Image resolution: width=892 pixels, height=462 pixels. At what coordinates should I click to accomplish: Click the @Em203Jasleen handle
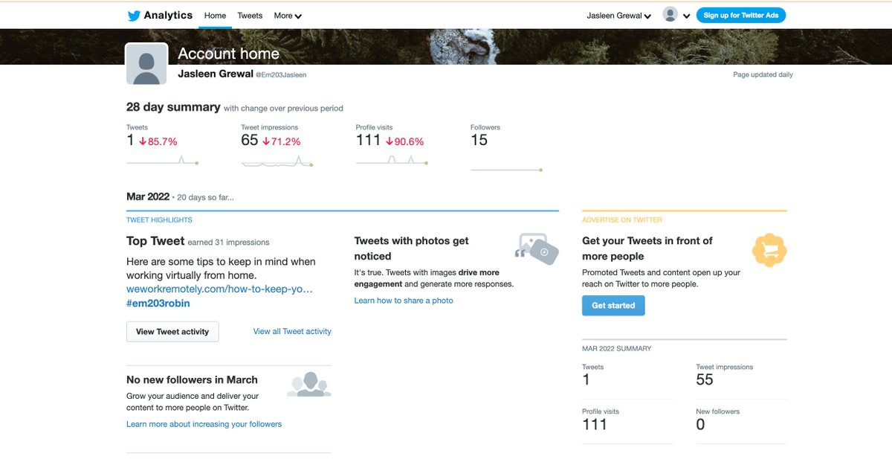tap(281, 75)
